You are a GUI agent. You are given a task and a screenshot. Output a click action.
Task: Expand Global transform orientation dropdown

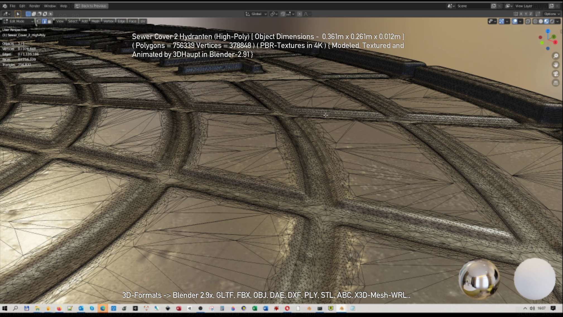click(x=256, y=14)
